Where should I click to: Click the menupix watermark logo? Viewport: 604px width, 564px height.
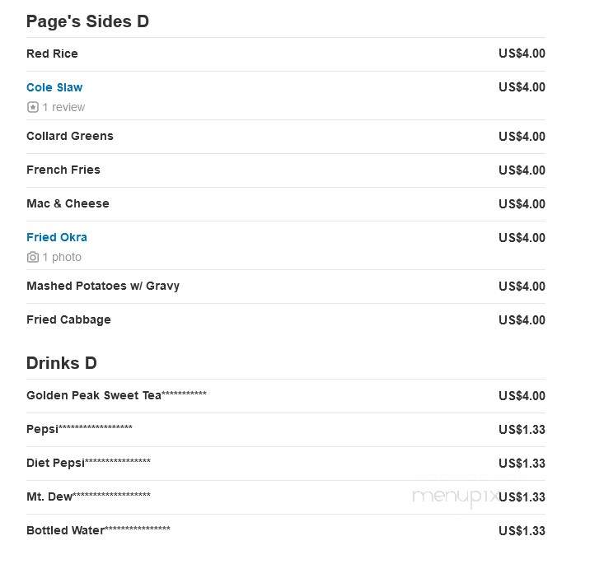455,496
